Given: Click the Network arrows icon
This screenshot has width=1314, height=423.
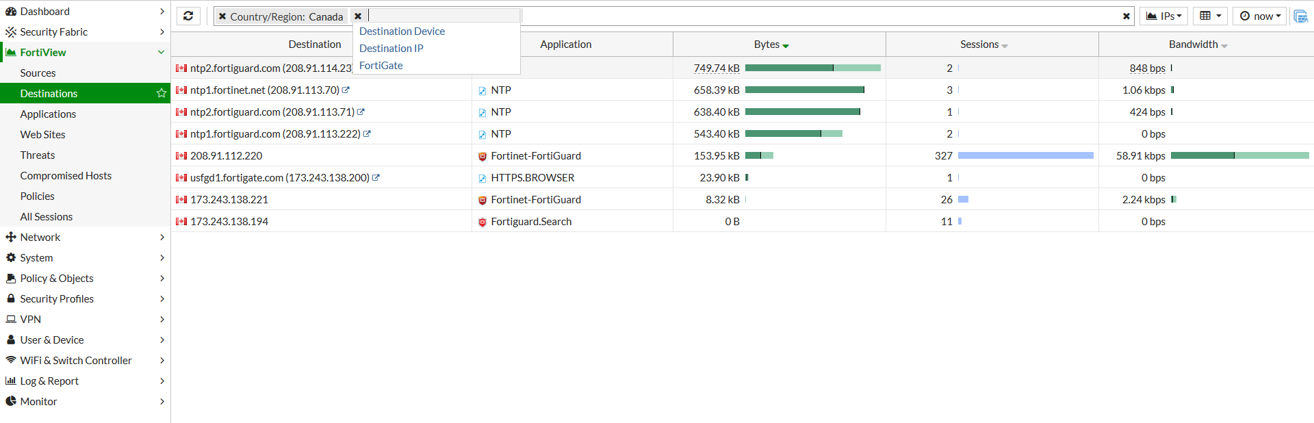Looking at the screenshot, I should pyautogui.click(x=11, y=237).
